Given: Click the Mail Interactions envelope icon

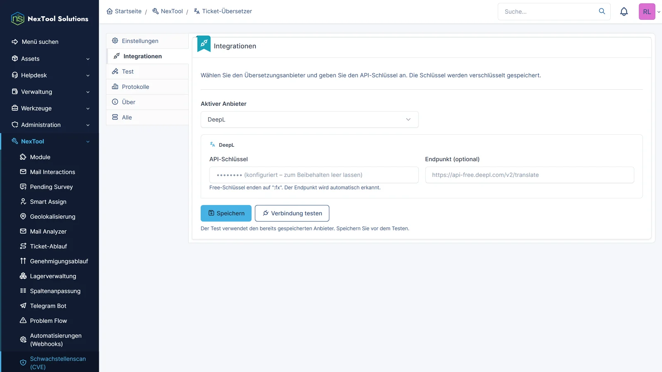Looking at the screenshot, I should pos(23,172).
